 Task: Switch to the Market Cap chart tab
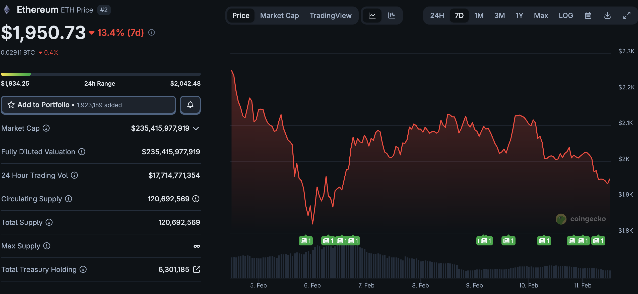(279, 16)
